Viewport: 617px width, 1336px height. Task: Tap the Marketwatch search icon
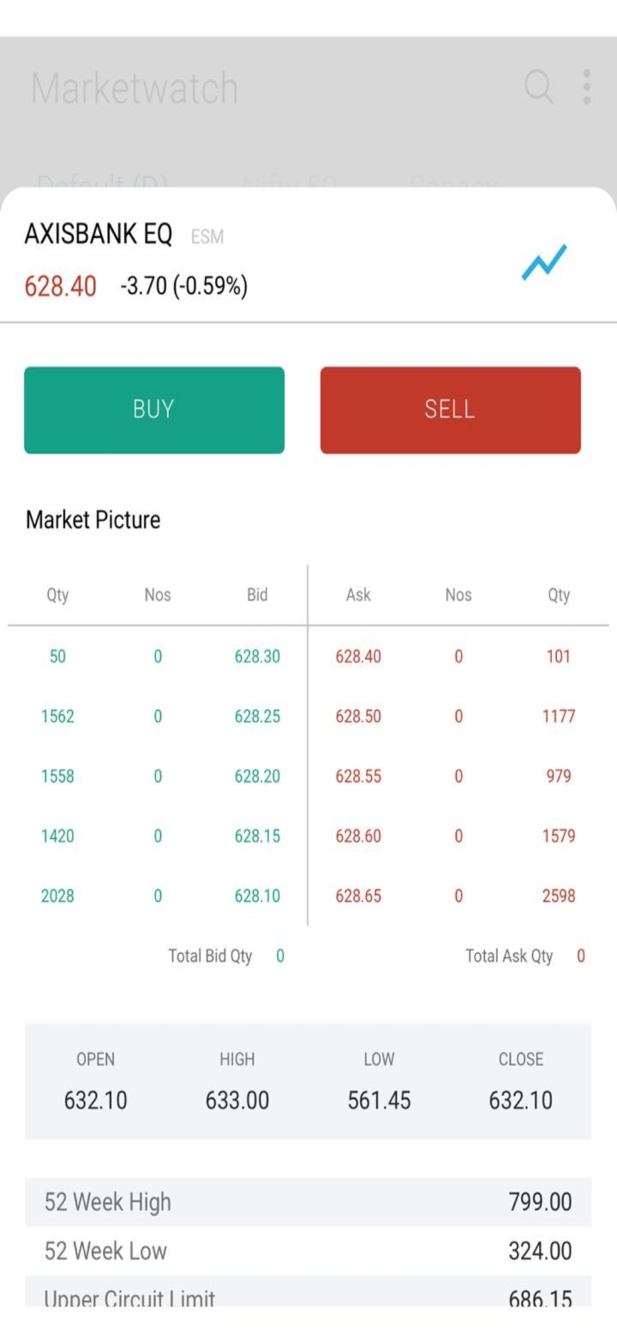[538, 87]
